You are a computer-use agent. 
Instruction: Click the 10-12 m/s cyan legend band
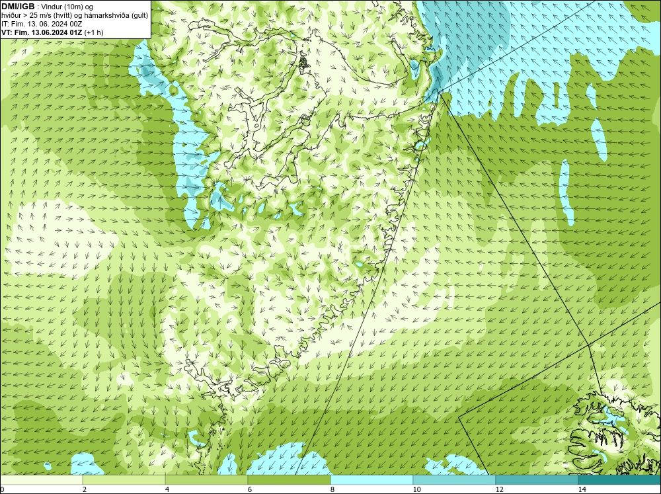[x=455, y=479]
